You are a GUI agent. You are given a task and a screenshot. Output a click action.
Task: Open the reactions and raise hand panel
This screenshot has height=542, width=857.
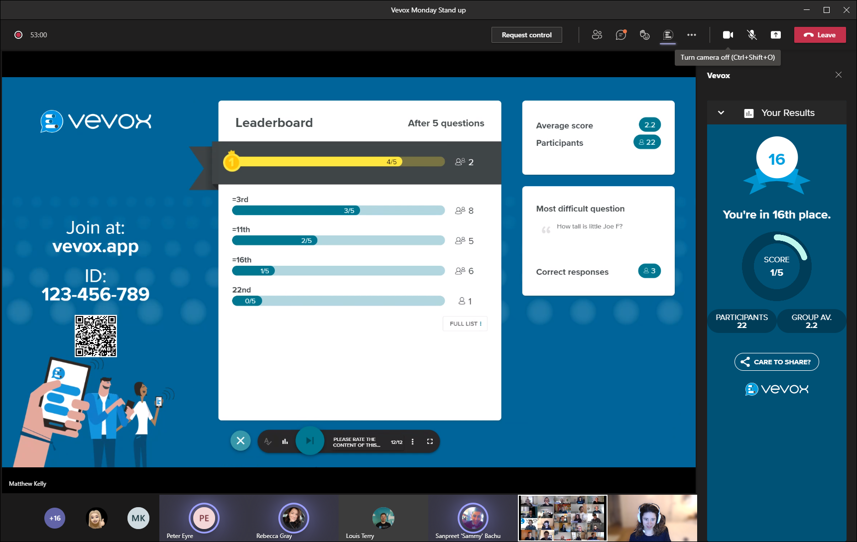[644, 35]
